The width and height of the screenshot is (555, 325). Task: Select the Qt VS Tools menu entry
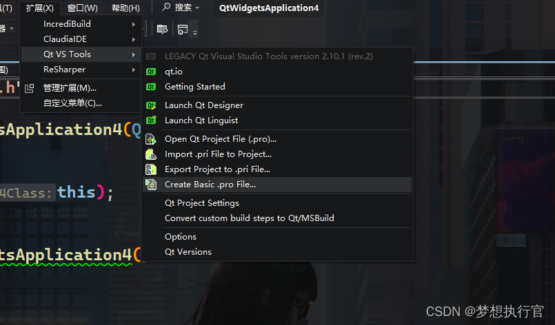81,54
